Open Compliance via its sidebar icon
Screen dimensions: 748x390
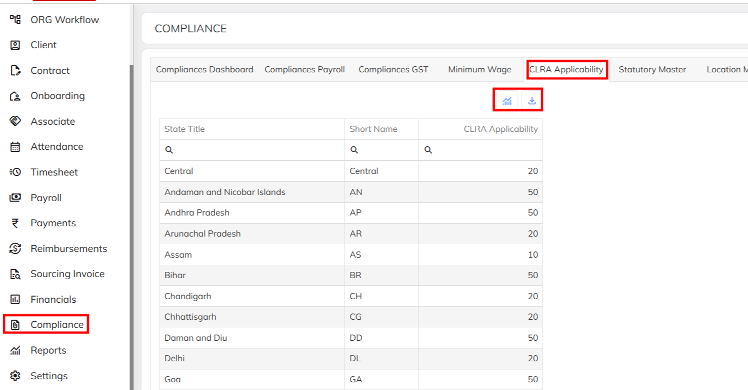[15, 325]
